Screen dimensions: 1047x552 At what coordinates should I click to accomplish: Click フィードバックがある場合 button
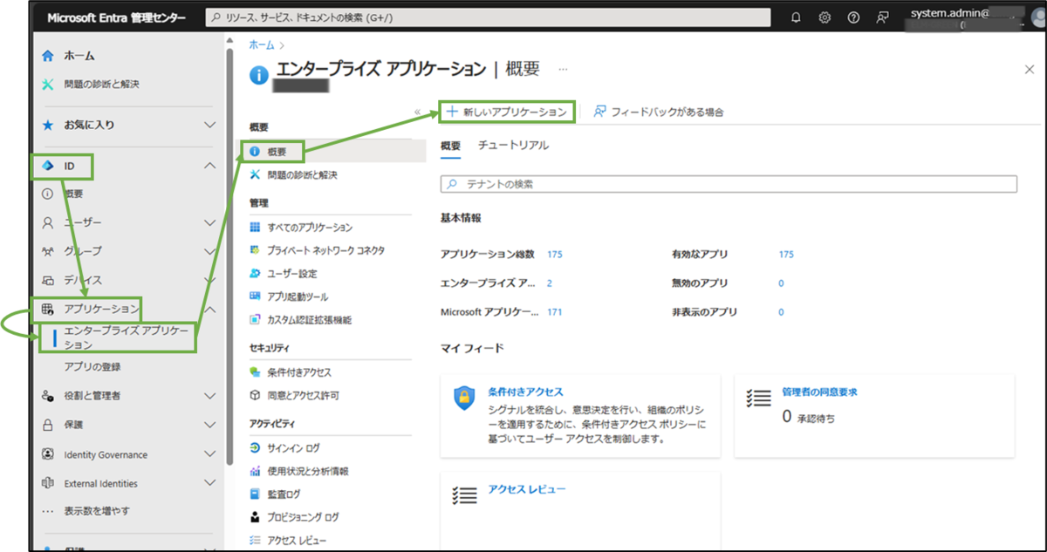pos(659,112)
